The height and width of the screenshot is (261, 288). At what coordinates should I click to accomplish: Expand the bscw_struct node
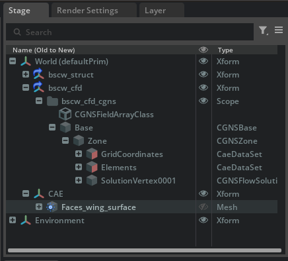click(x=26, y=74)
